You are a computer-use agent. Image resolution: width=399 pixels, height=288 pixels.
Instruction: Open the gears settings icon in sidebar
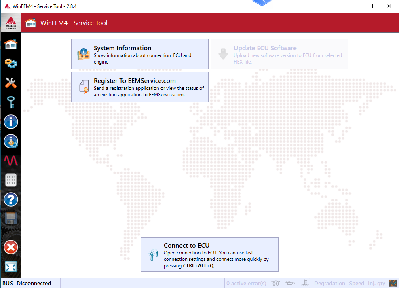tap(11, 63)
